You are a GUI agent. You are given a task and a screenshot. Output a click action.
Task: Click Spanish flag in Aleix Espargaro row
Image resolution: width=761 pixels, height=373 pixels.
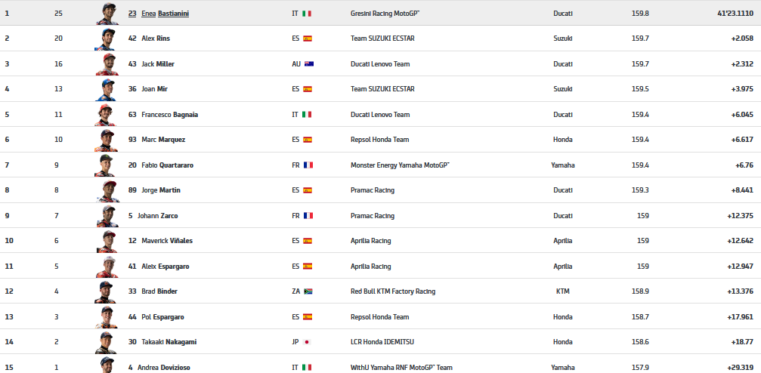pyautogui.click(x=308, y=267)
